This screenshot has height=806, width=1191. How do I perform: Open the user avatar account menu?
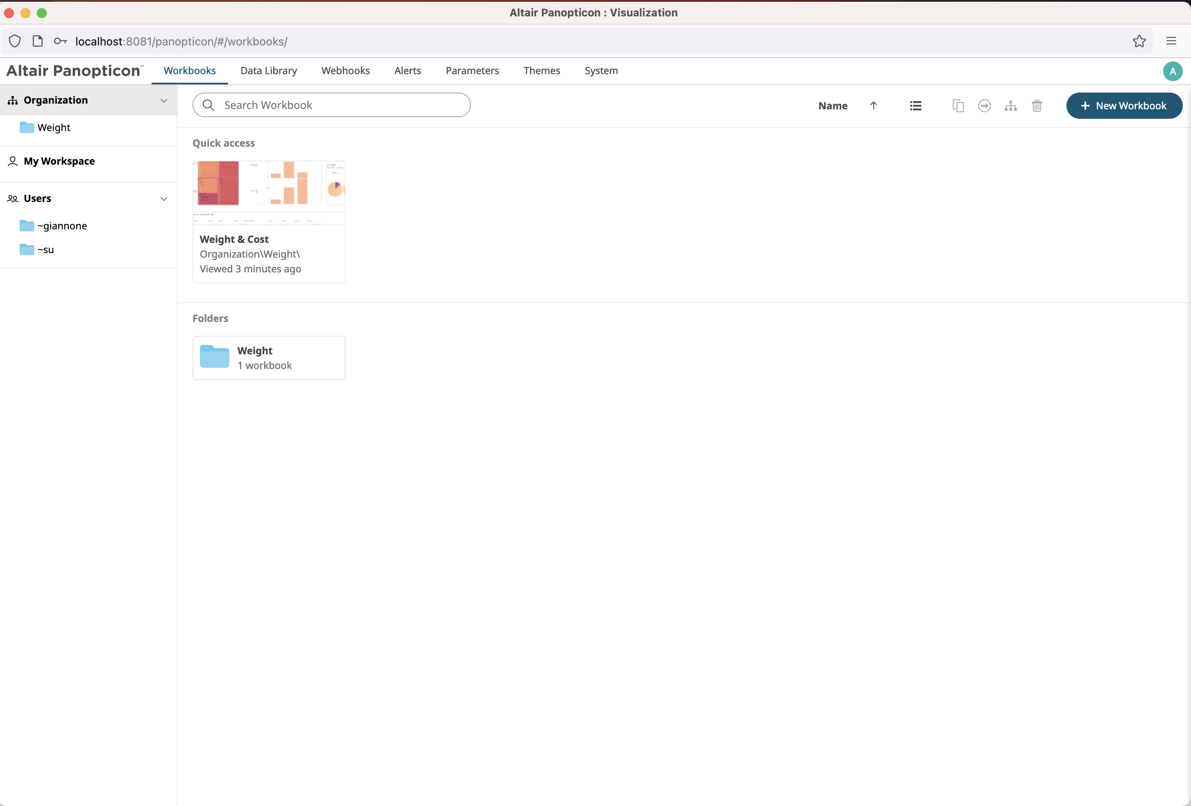[x=1172, y=71]
